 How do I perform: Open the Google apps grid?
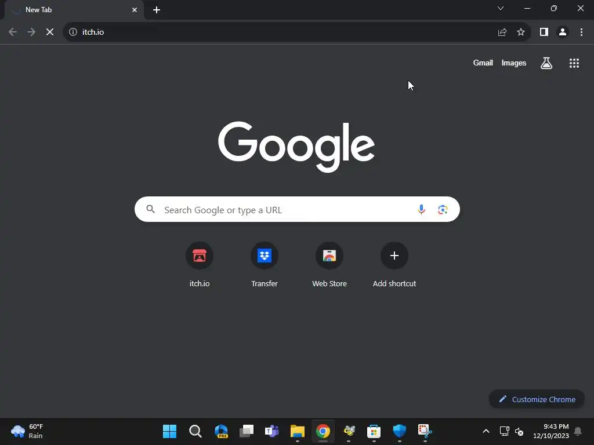574,63
